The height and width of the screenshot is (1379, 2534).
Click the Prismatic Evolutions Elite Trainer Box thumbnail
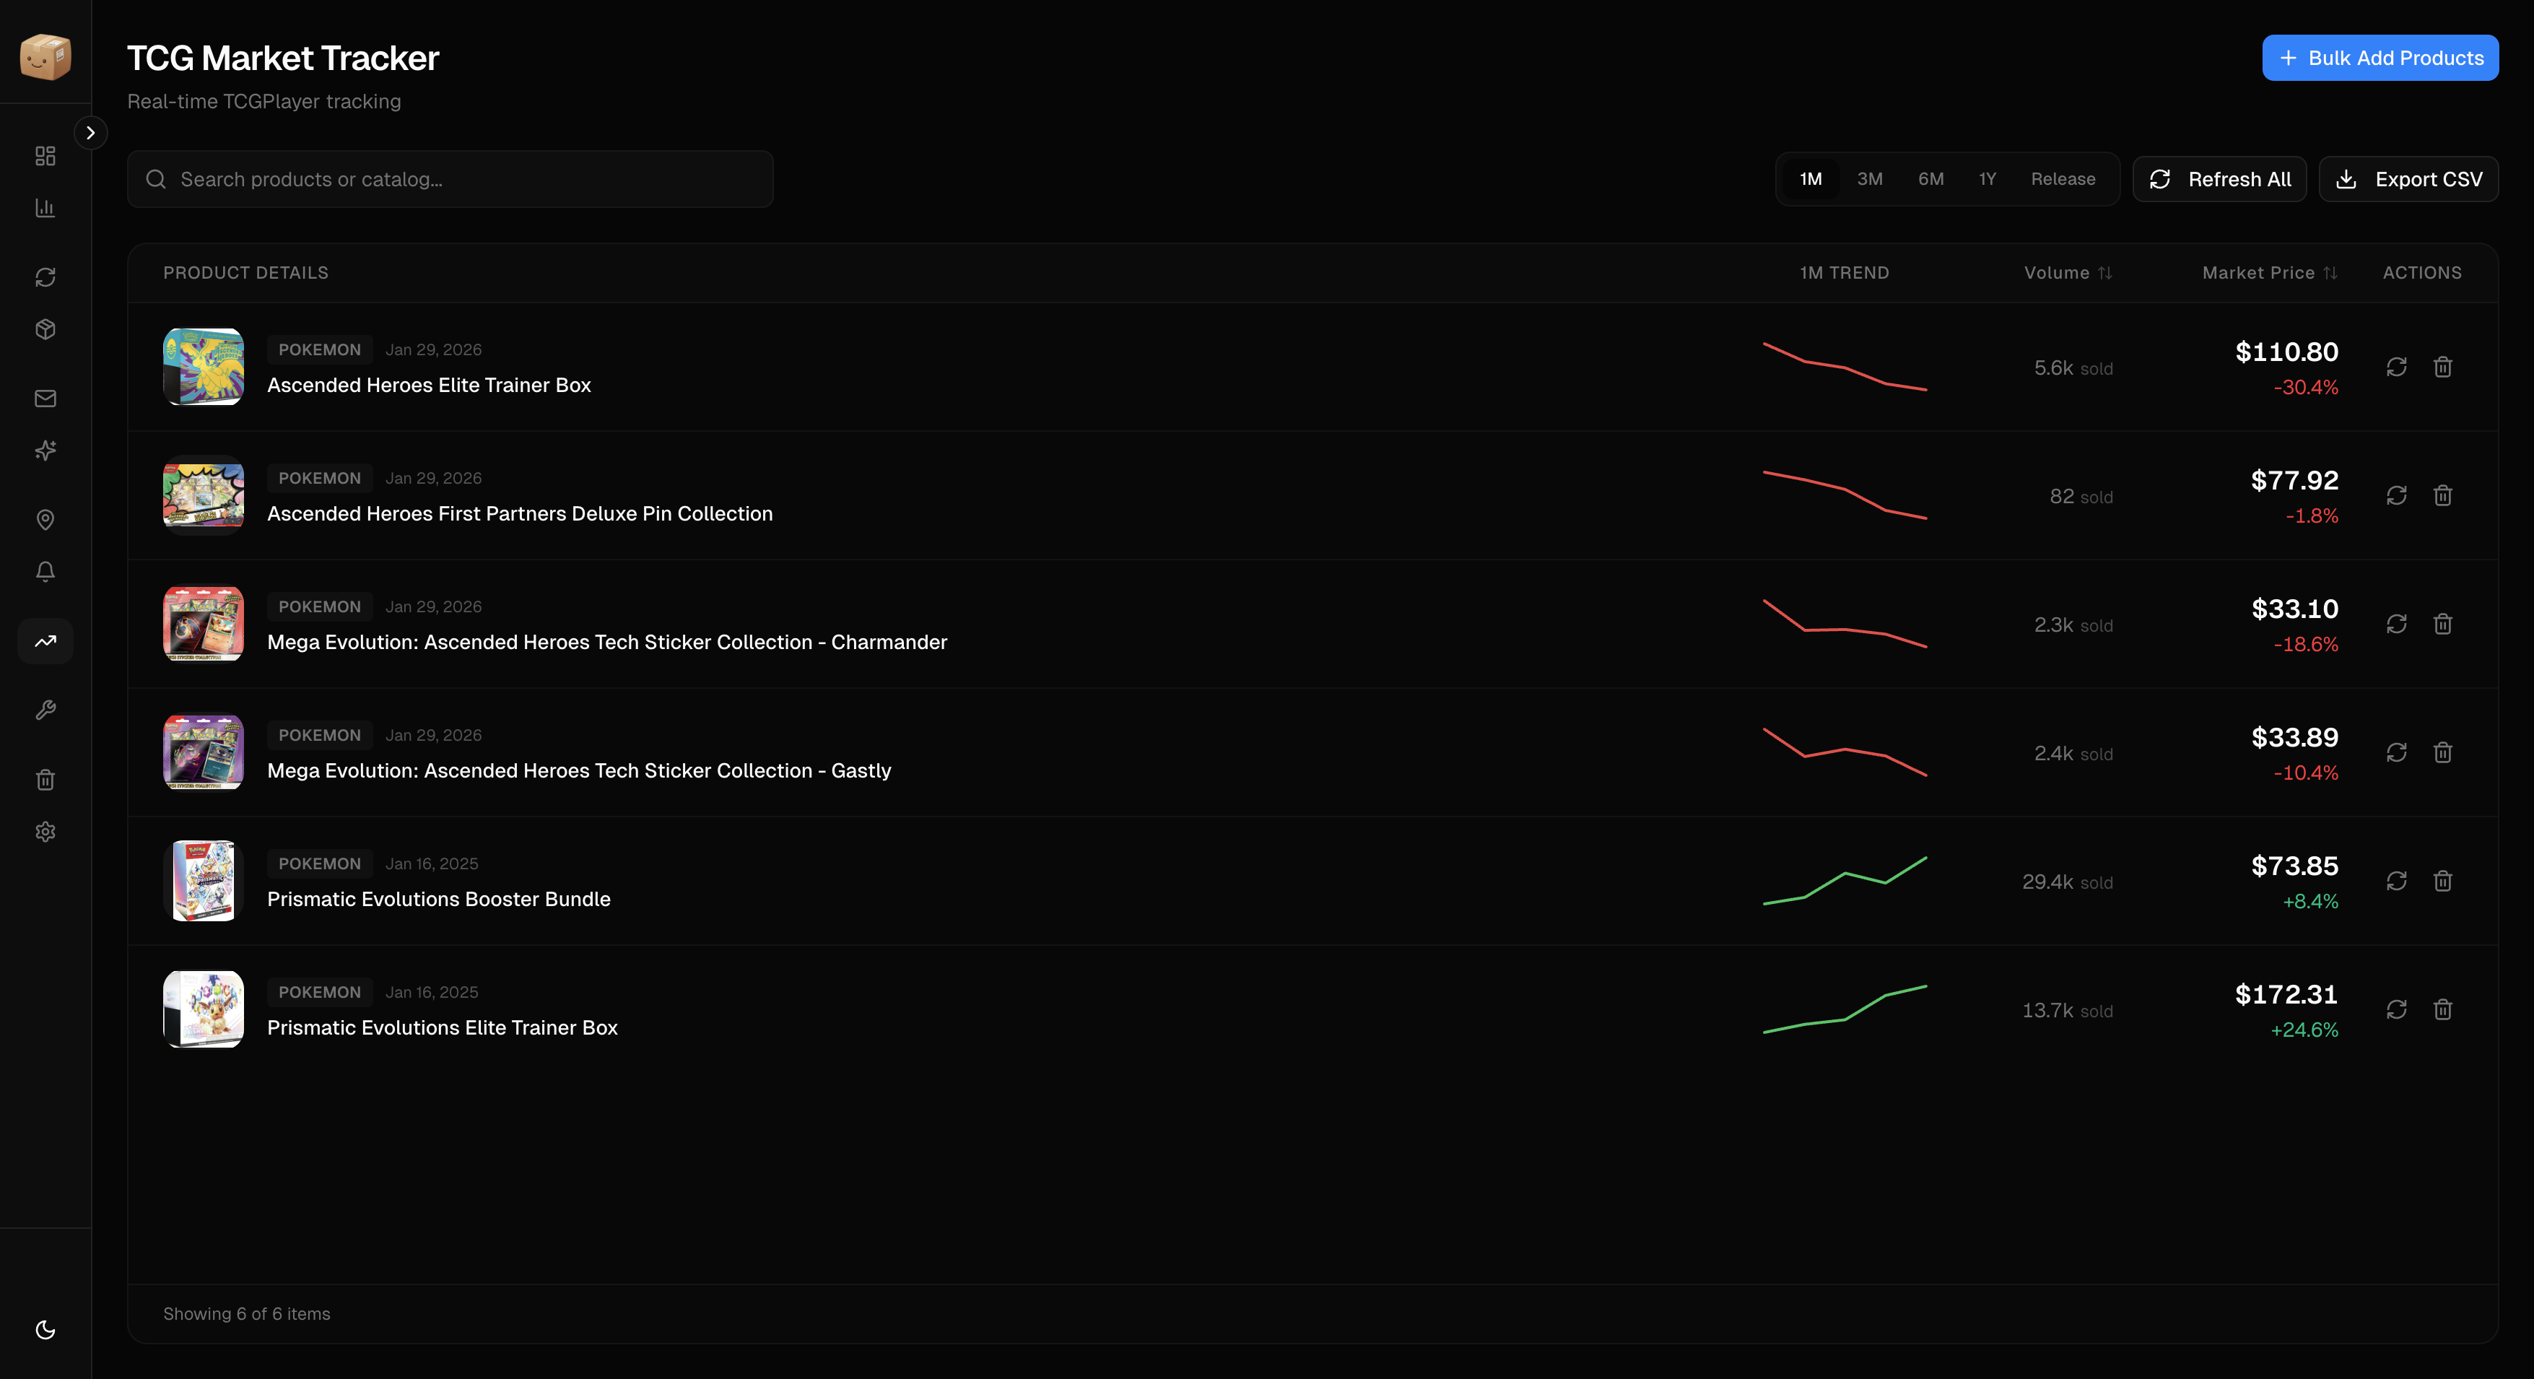point(204,1009)
